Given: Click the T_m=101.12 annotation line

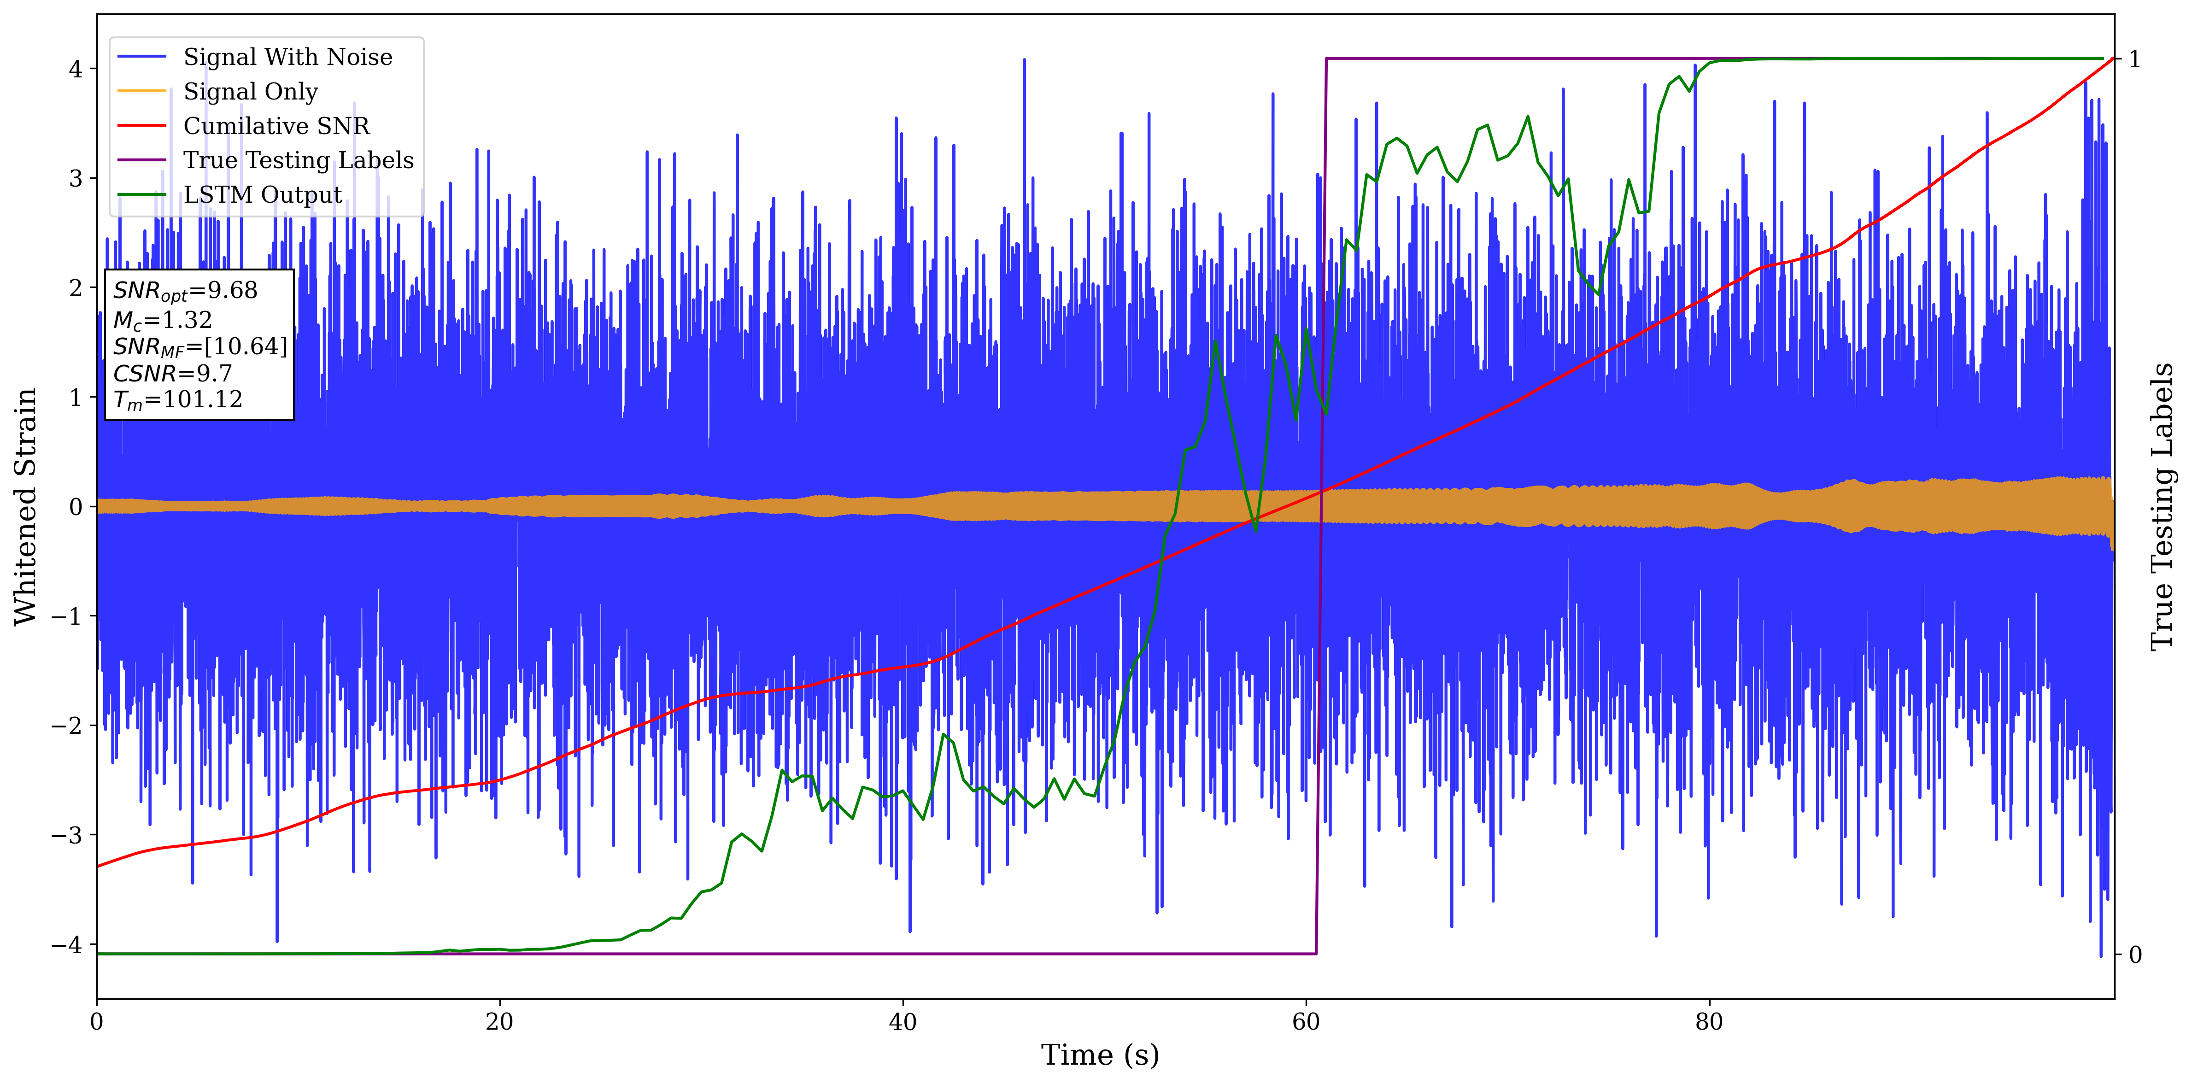Looking at the screenshot, I should [x=178, y=400].
